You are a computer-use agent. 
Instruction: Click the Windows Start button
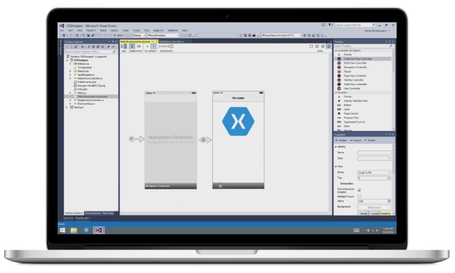click(x=62, y=230)
